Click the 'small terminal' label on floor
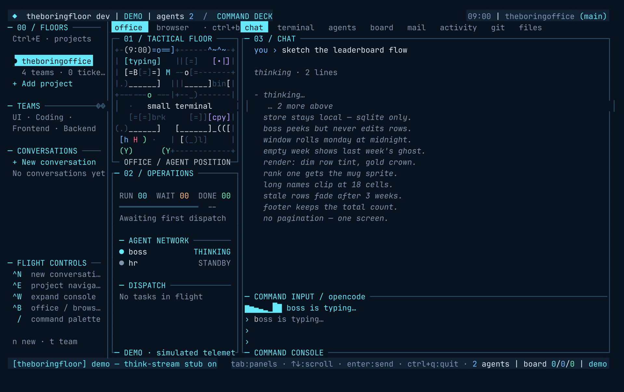 [x=180, y=106]
